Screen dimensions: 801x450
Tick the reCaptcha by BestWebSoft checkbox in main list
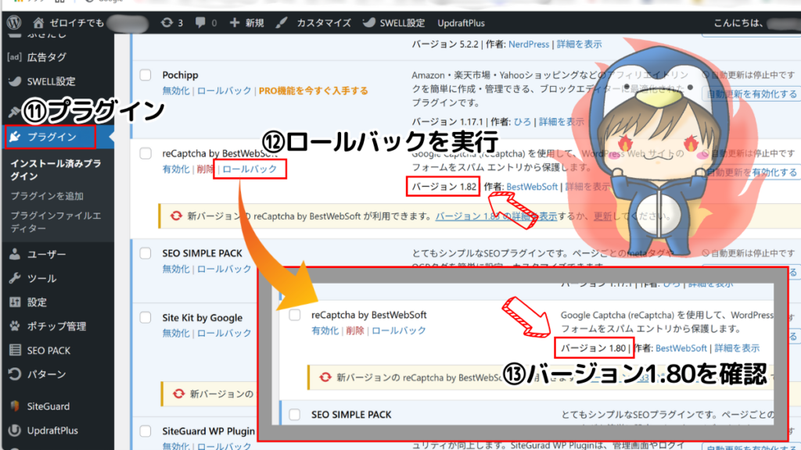point(145,153)
